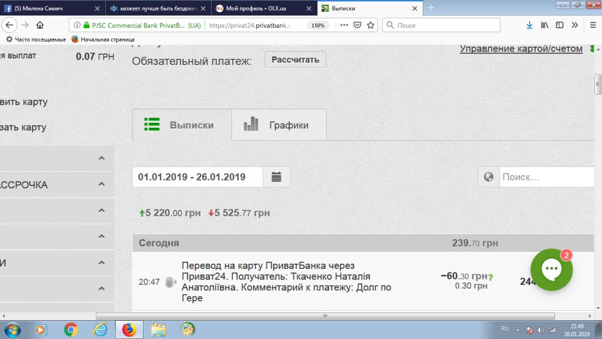Open the home page icon
The width and height of the screenshot is (602, 339).
coord(40,25)
